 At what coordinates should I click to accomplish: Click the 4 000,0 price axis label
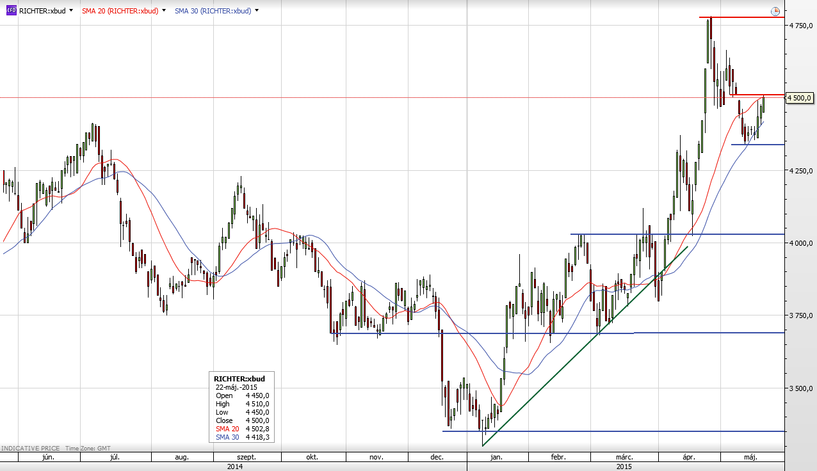tap(802, 243)
